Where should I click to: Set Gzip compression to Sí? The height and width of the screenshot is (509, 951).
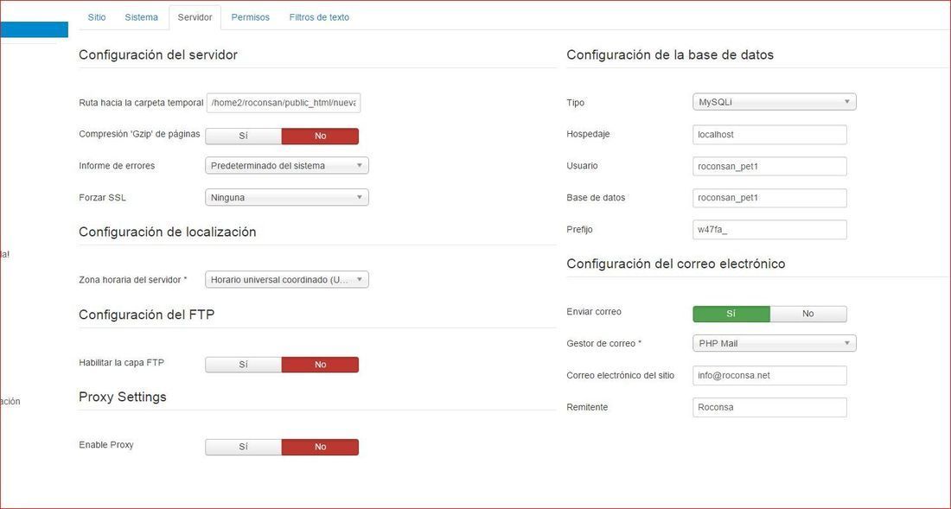pyautogui.click(x=243, y=137)
